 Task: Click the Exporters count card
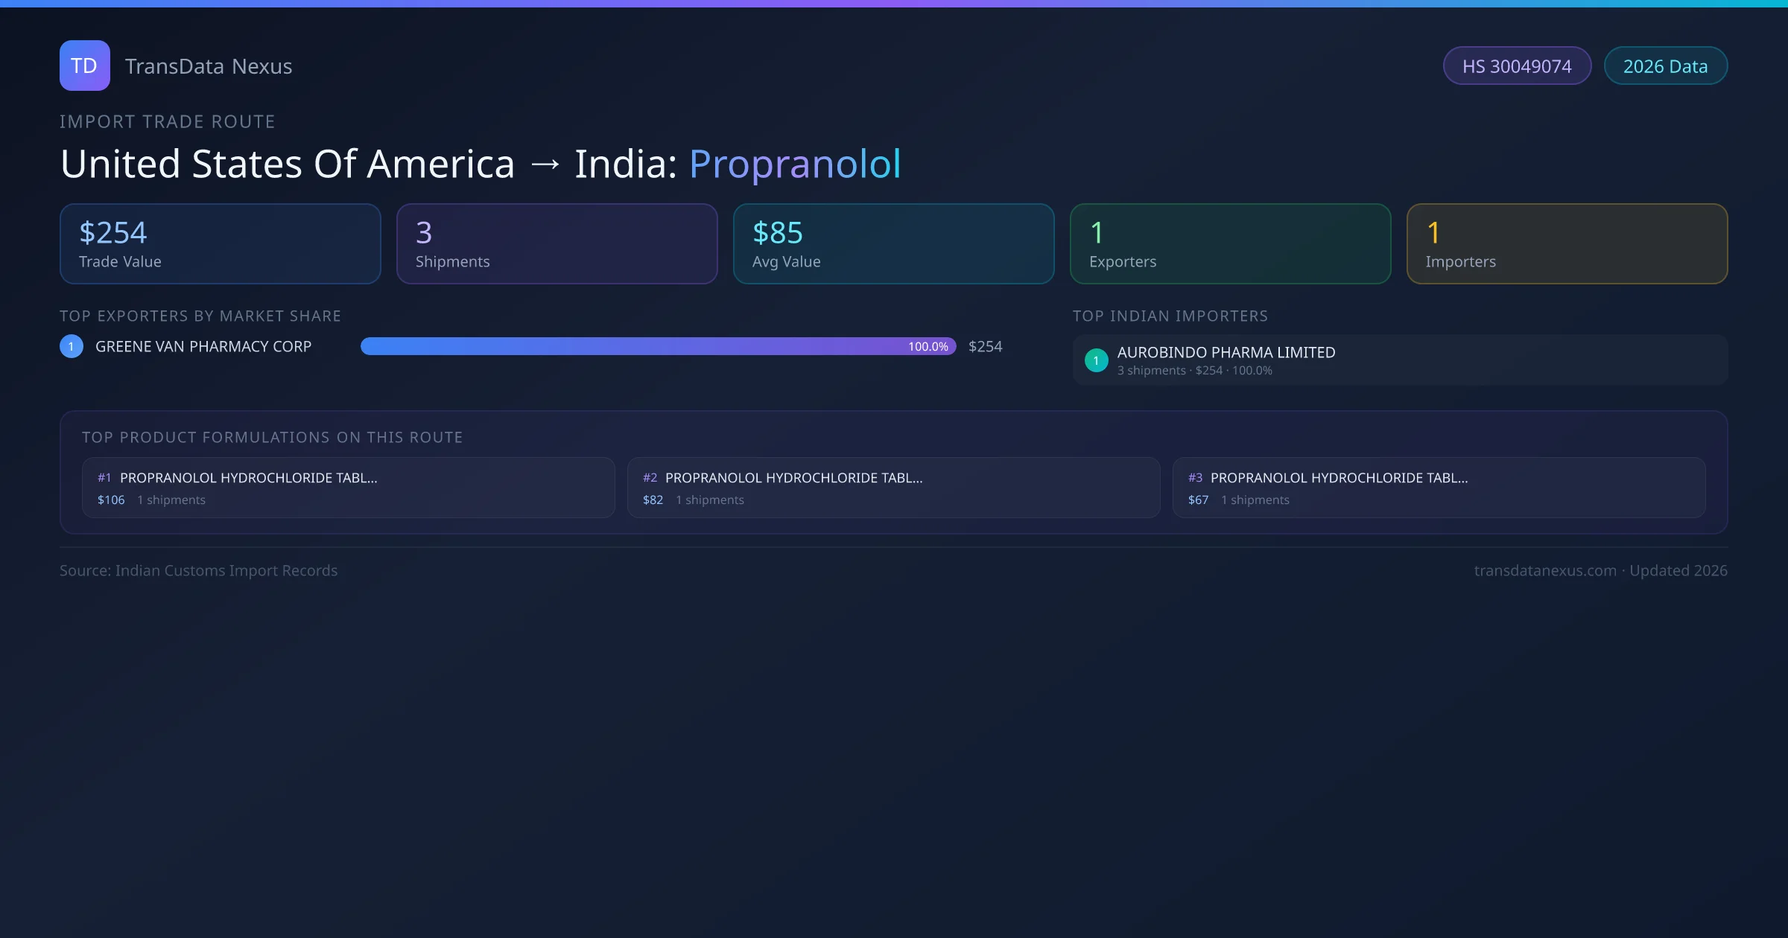[x=1231, y=243]
